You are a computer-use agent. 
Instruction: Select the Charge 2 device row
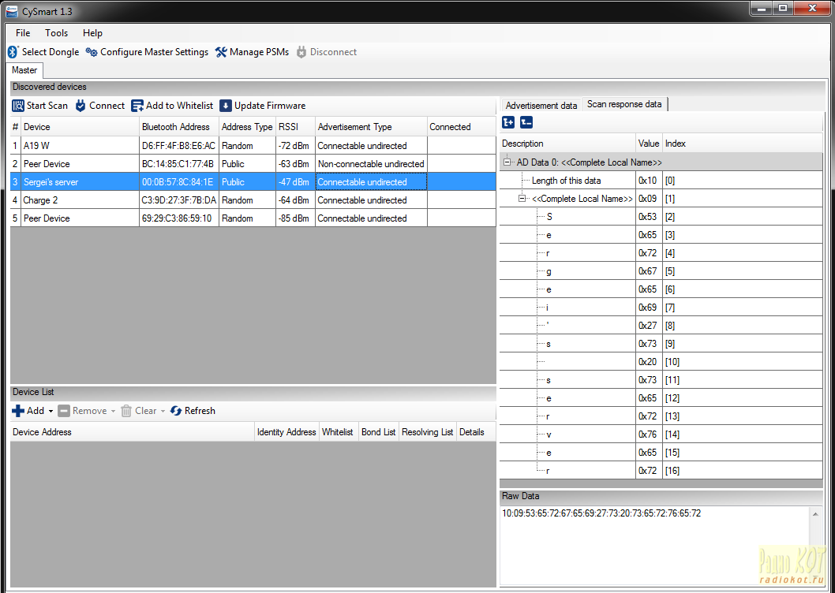[253, 200]
